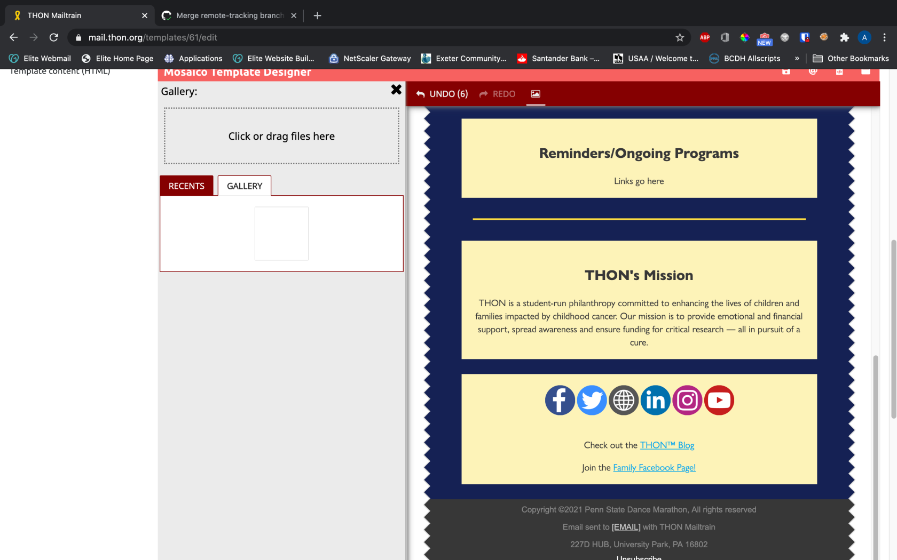Click the YouTube social icon
This screenshot has width=897, height=560.
tap(719, 400)
